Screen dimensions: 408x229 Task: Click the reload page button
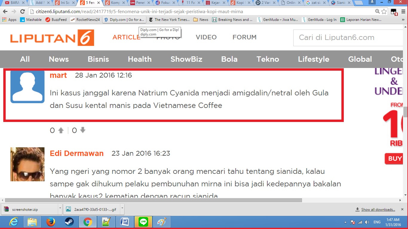click(22, 12)
